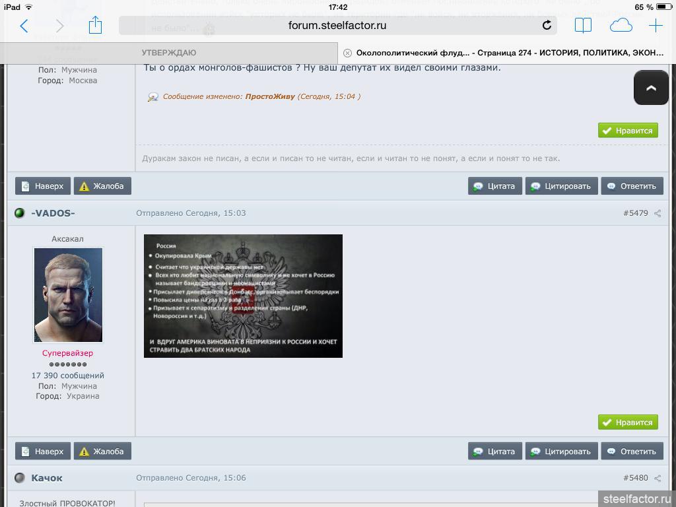Screen dimensions: 676x507
Task: Reload the page with refresh icon
Action: click(547, 26)
